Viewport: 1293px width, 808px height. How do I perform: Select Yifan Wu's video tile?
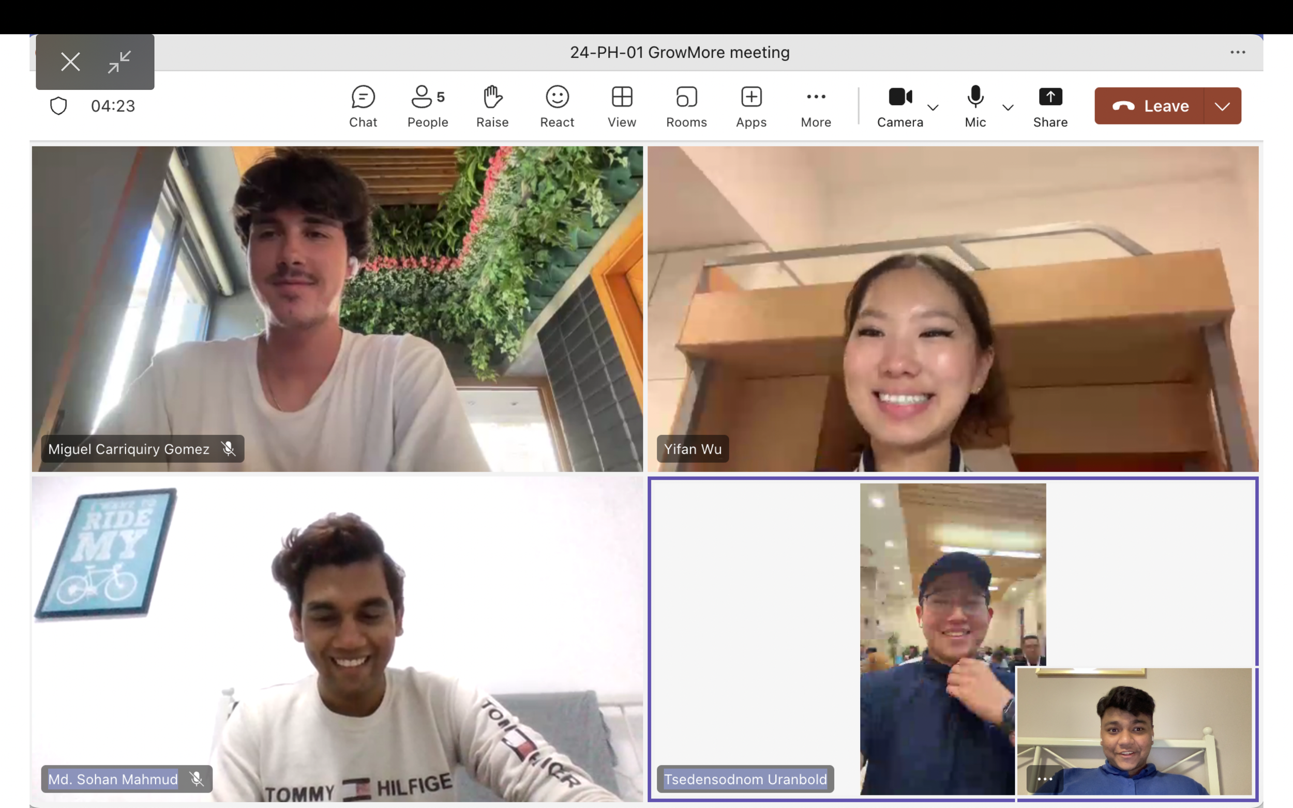pos(953,309)
